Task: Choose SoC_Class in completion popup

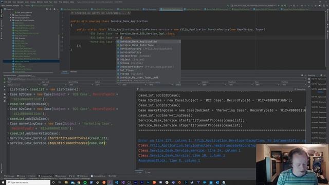Action: pos(149,70)
